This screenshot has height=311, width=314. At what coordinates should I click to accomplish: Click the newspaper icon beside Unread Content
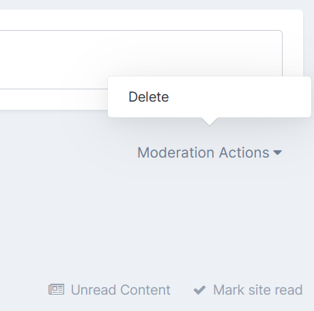point(56,290)
